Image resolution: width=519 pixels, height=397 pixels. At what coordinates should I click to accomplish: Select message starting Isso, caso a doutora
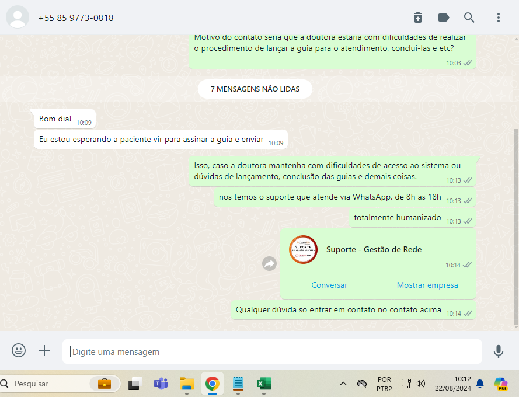pyautogui.click(x=332, y=171)
